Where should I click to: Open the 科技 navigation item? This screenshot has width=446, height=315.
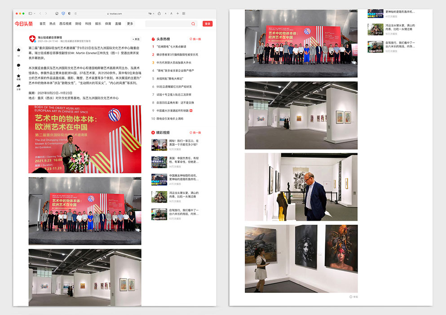click(88, 24)
